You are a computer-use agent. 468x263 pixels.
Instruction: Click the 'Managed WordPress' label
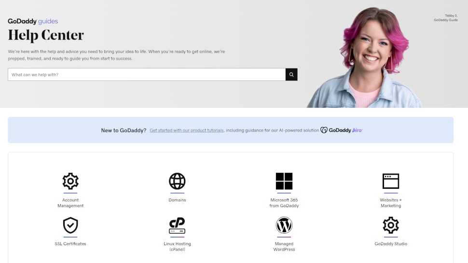click(284, 246)
